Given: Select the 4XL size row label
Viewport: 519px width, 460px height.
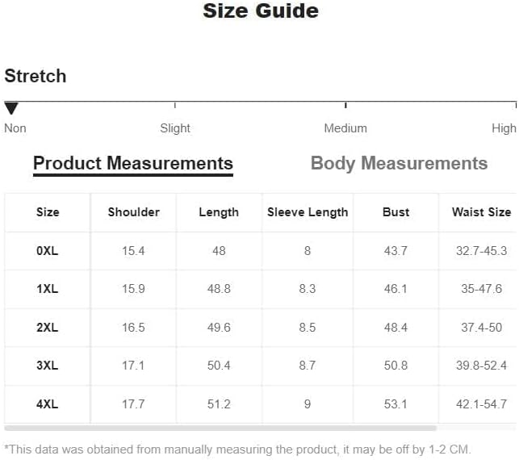Looking at the screenshot, I should (48, 404).
